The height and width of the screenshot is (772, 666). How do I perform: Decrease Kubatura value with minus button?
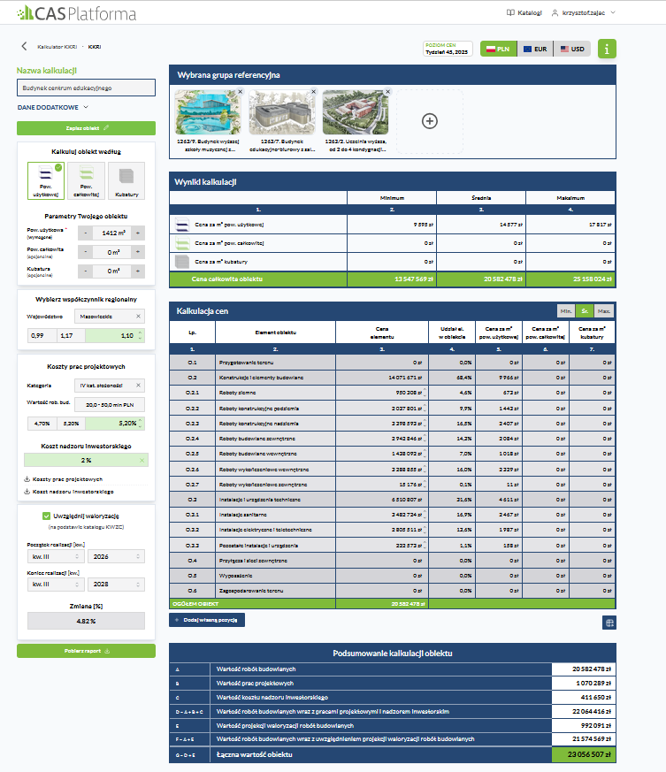[x=84, y=271]
